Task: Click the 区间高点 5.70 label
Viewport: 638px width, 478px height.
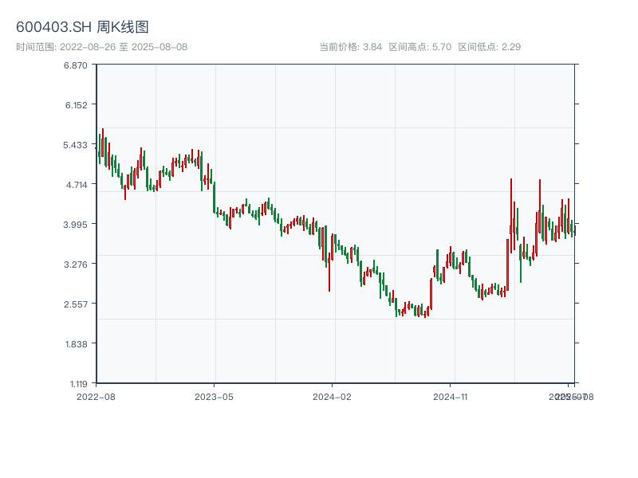Action: tap(419, 47)
